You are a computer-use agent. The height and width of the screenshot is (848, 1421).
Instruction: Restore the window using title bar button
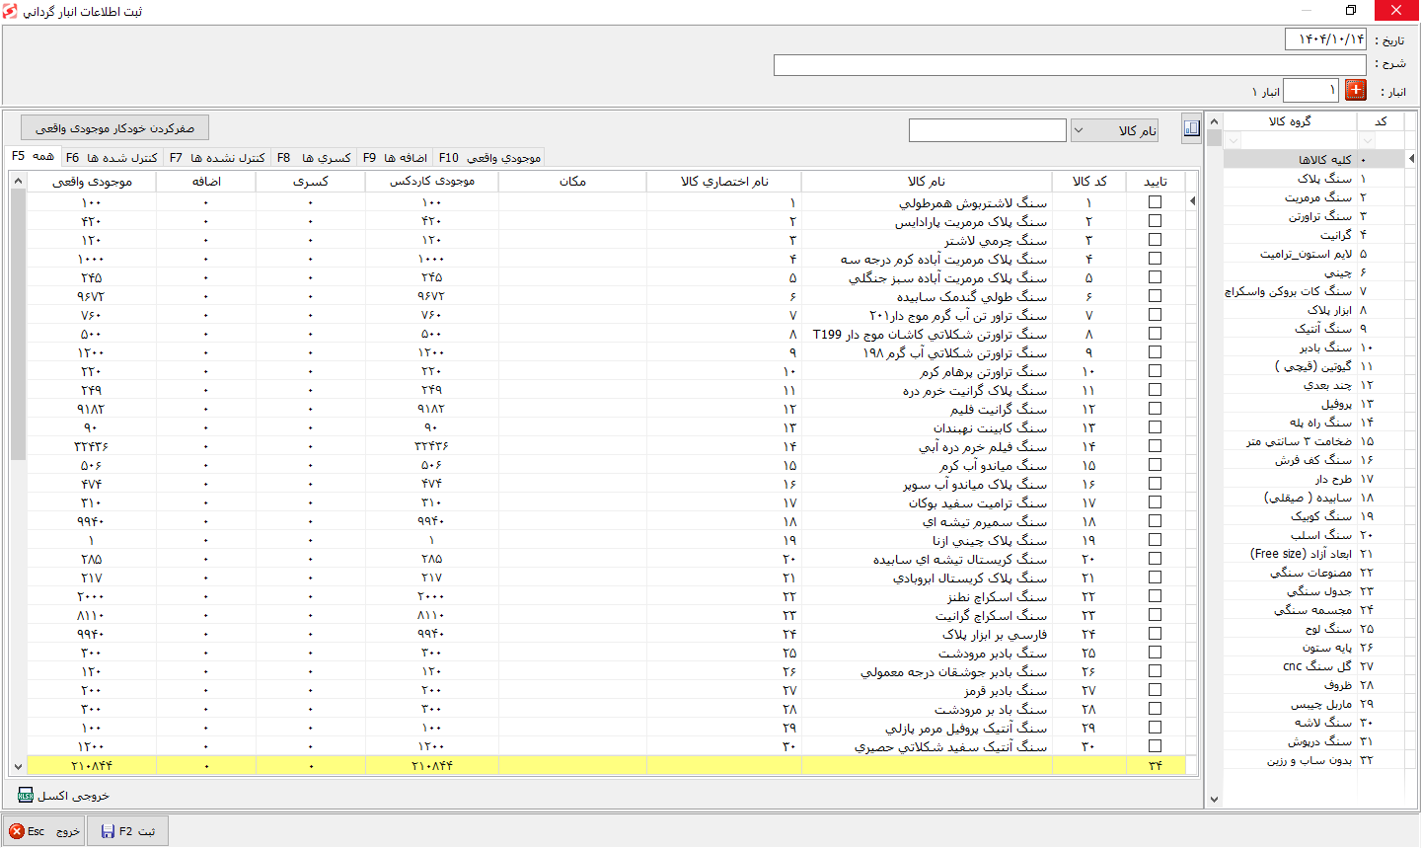(1351, 11)
